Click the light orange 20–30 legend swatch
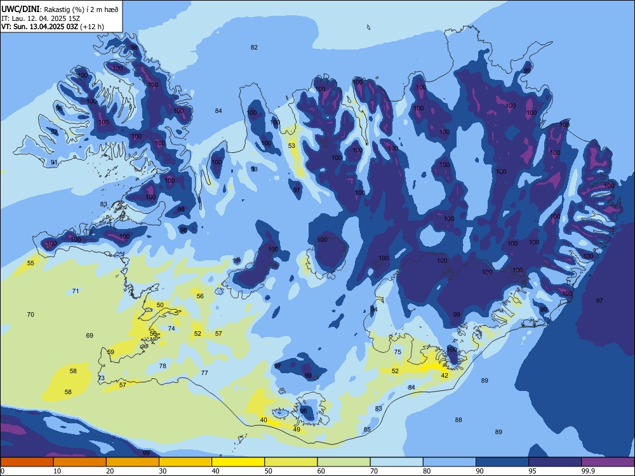The height and width of the screenshot is (476, 635). (x=133, y=462)
